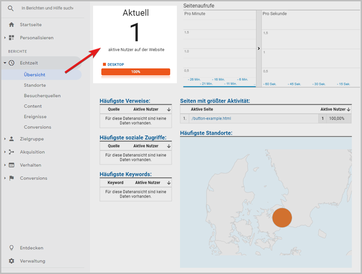Click the DESKTOP legend label
The image size is (362, 274).
coord(116,65)
